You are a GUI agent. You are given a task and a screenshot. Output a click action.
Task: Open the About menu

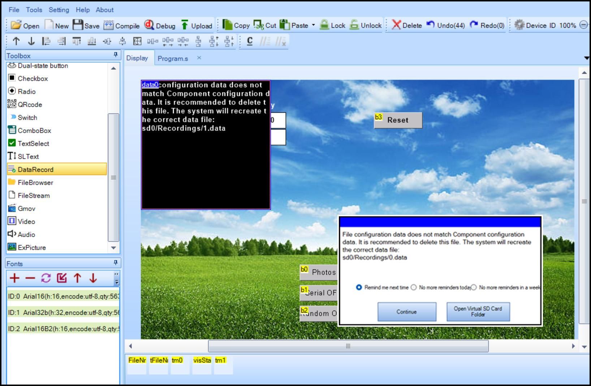pos(105,10)
